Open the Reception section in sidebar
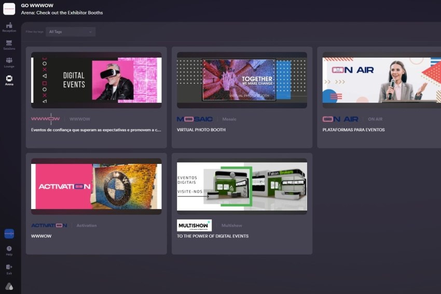Screen dimensions: 441x294 (9, 27)
